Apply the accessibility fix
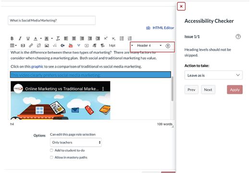Screen dimensions: 250x174 tap(235, 90)
